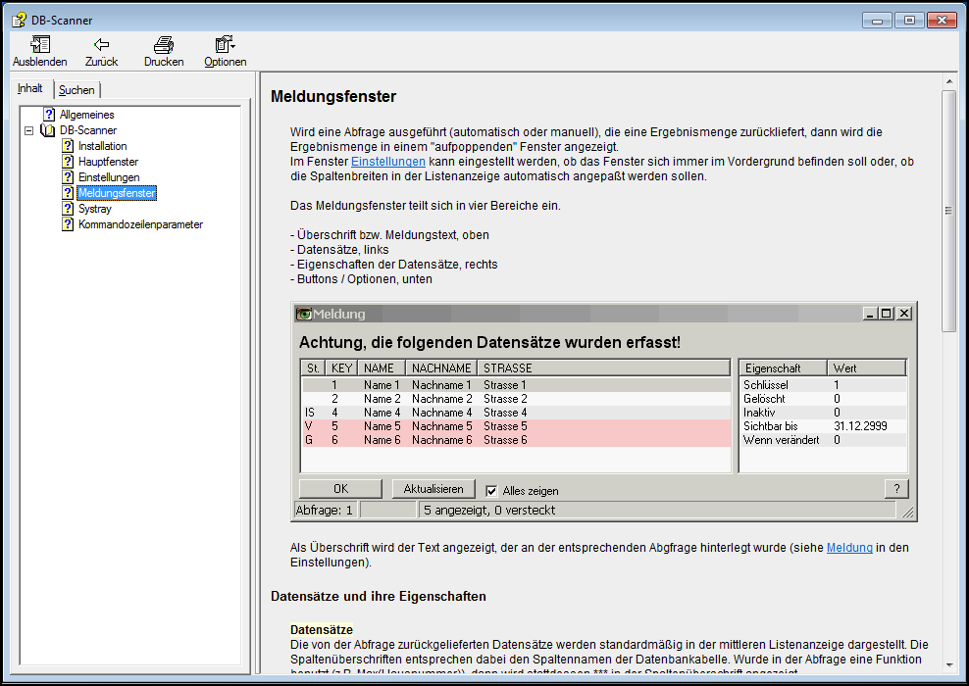Click the Abfrage: 1 status field
Screen dimensions: 969x686
click(325, 510)
